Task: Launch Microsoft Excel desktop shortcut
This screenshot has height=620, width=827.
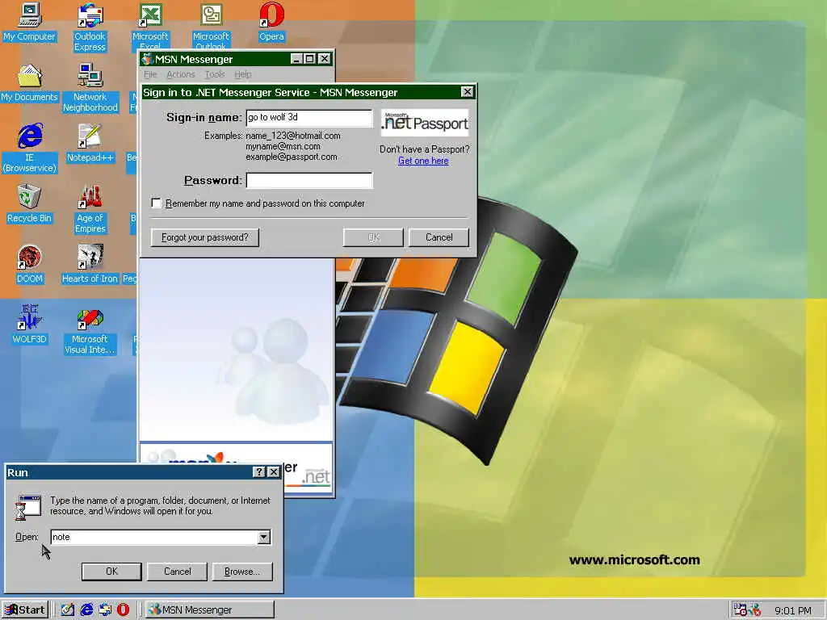Action: (x=149, y=27)
